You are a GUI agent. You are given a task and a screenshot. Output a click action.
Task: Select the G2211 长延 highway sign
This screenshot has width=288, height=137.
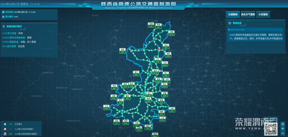coord(165,64)
